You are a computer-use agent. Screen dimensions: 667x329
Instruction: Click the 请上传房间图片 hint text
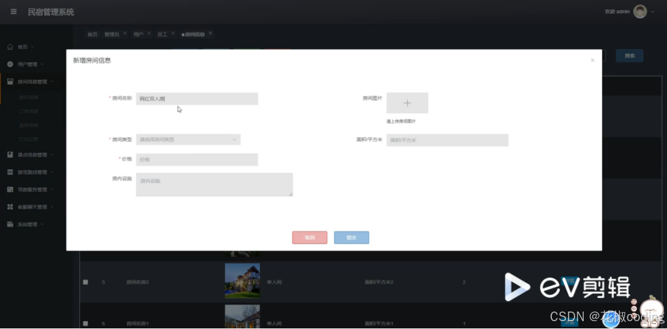click(x=401, y=121)
